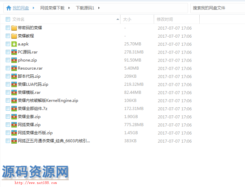The image size is (245, 187).
Task: Select the file name 脚本代码.zip
Action: [x=29, y=76]
